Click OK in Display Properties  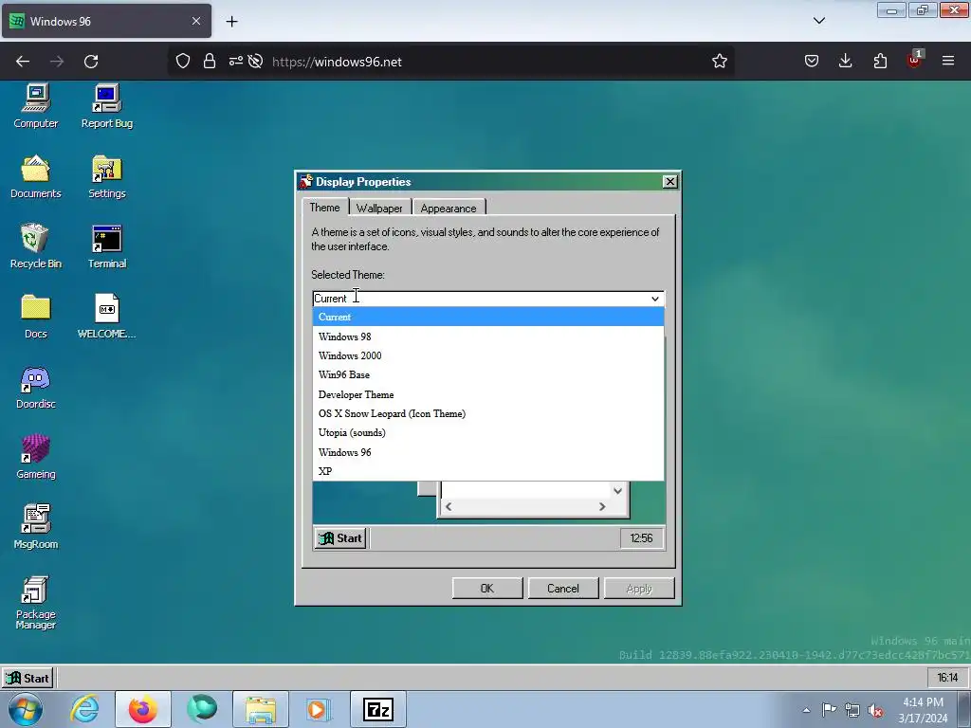487,588
